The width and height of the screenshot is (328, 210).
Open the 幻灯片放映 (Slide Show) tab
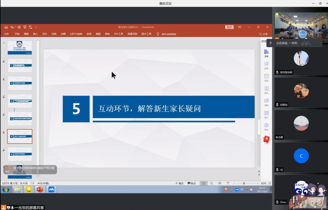pos(76,34)
